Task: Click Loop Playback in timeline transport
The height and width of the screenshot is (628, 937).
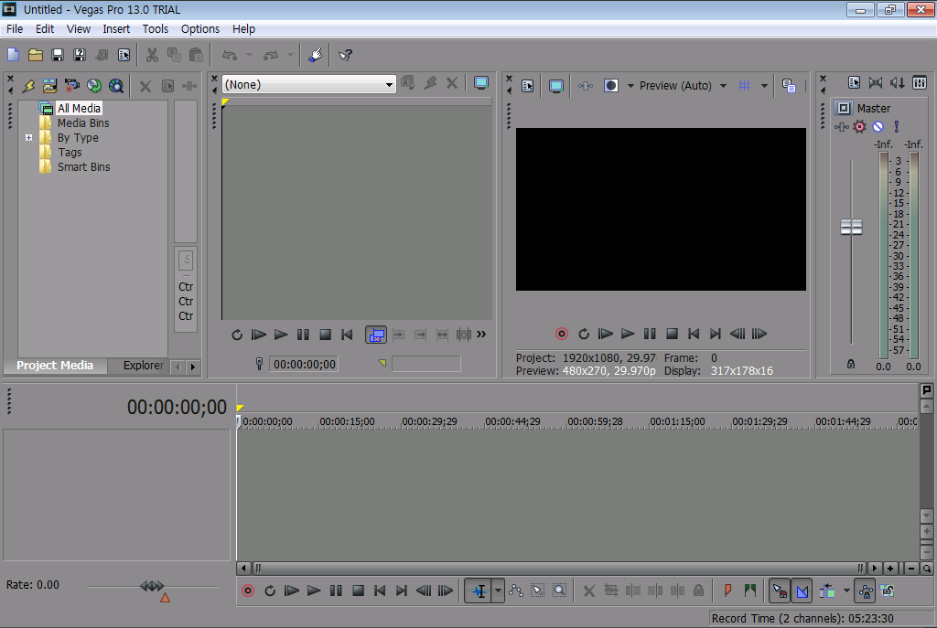Action: (270, 591)
